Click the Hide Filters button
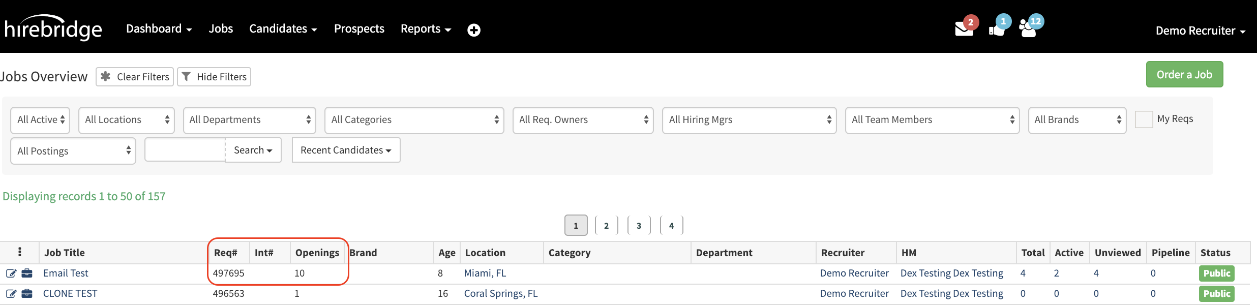The image size is (1257, 305). coord(214,77)
